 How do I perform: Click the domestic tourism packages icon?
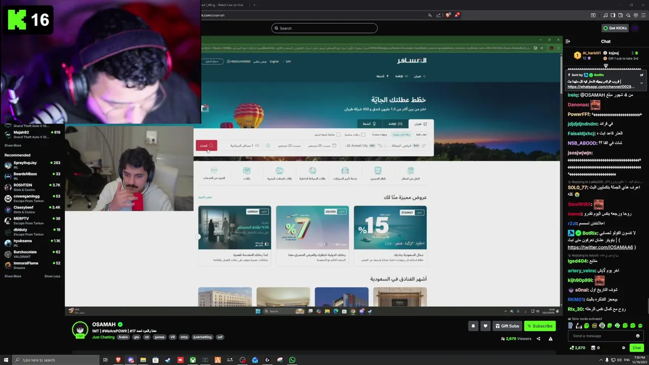[312, 171]
